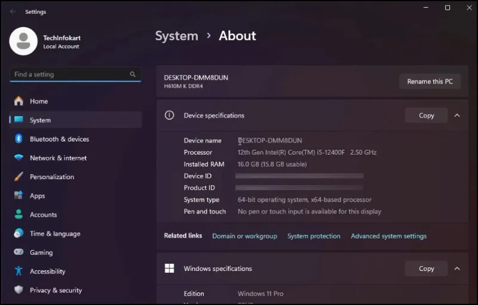Click the TechInfokart profile avatar
This screenshot has height=305, width=478.
pyautogui.click(x=23, y=41)
